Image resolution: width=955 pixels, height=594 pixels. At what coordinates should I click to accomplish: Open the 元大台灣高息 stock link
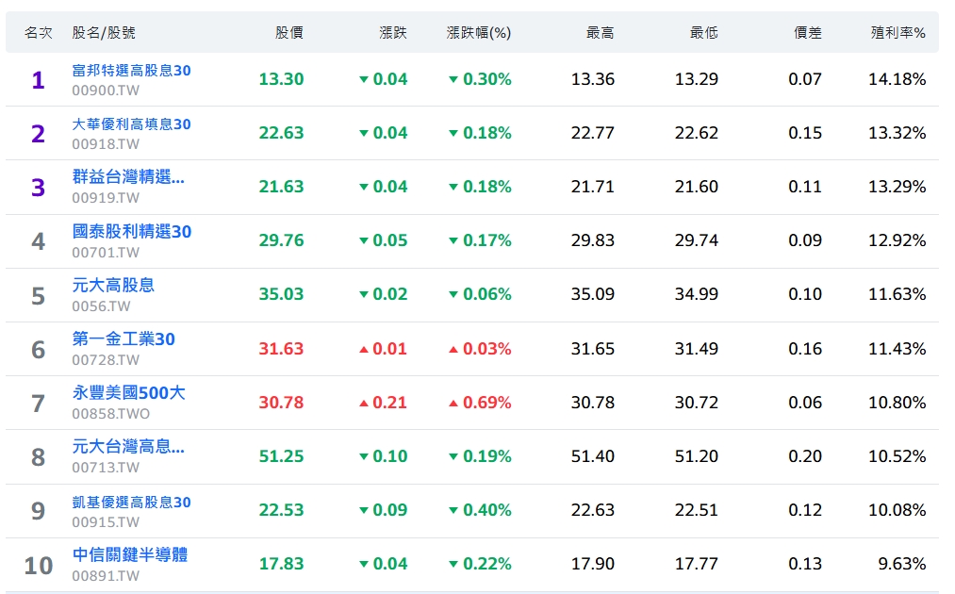click(128, 447)
